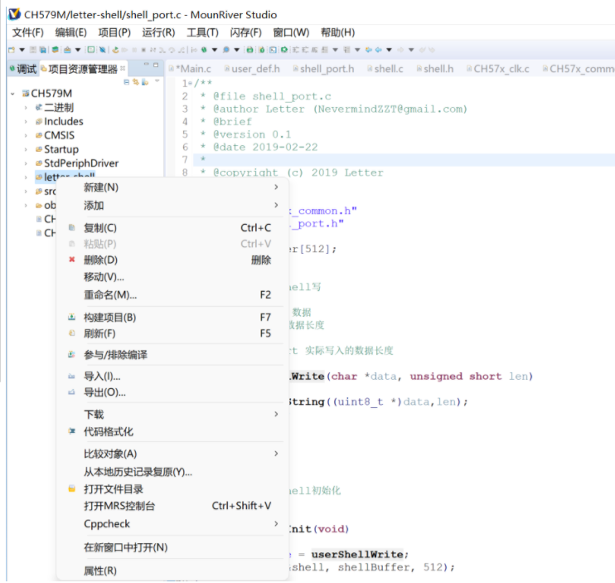Select 移动(V)... in context menu
615x583 pixels.
tap(172, 277)
